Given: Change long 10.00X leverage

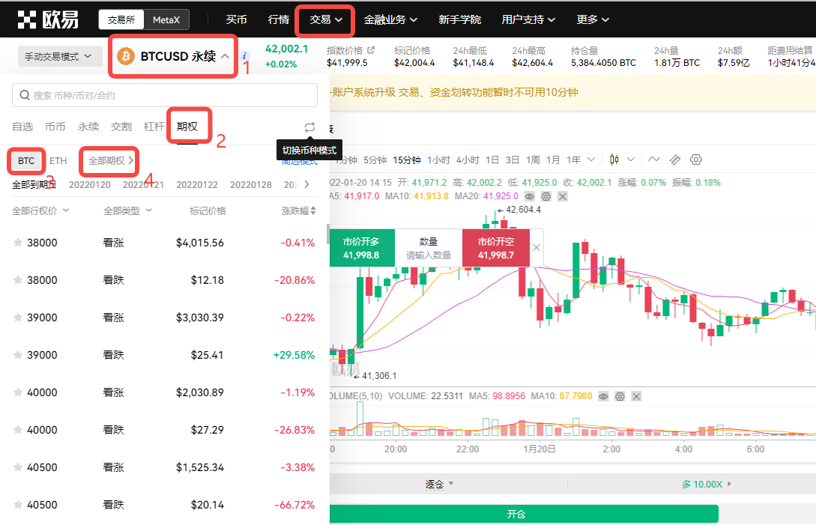Looking at the screenshot, I should coord(706,485).
